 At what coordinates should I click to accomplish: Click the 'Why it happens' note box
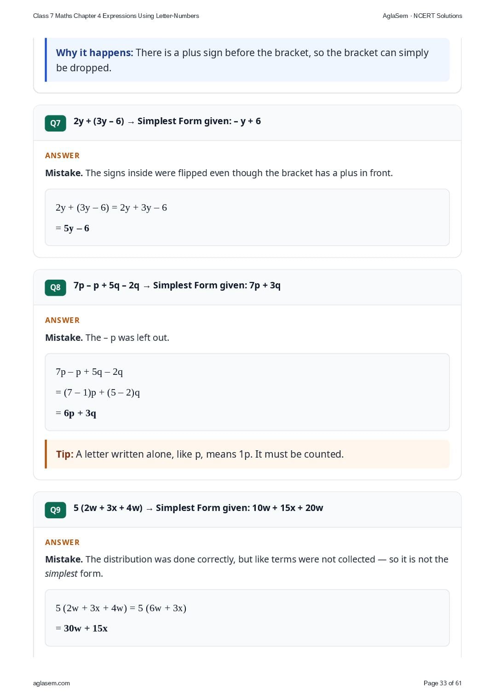coord(247,60)
